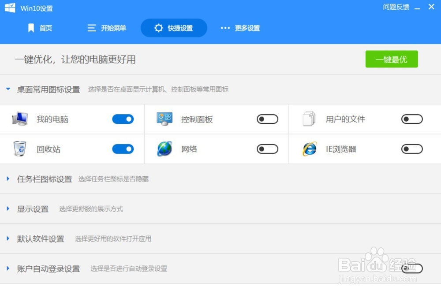Click the headline 一键优化，让您的电脑更好用
Viewport: 441px width, 294px height.
click(75, 60)
